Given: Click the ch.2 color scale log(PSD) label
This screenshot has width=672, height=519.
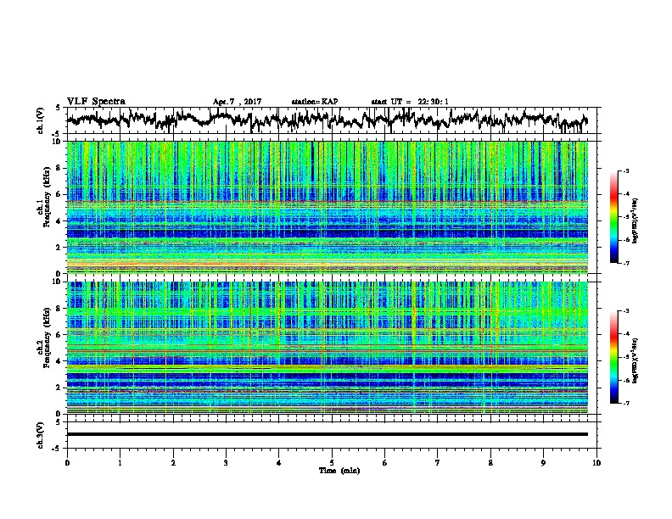Looking at the screenshot, I should coord(635,360).
